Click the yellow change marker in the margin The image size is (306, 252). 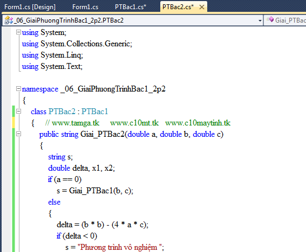pos(13,123)
